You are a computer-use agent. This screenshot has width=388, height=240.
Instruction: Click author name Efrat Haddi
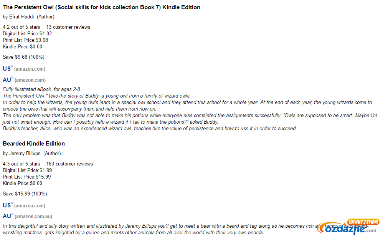coord(21,17)
